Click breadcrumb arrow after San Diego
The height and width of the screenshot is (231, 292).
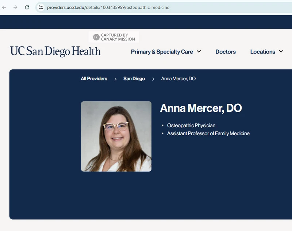pos(153,79)
